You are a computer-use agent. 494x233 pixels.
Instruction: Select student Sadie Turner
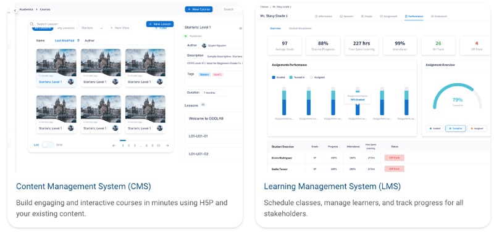point(280,169)
